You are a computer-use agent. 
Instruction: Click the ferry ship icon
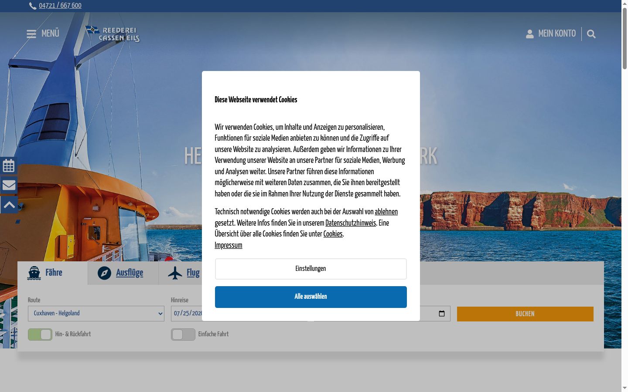pyautogui.click(x=34, y=273)
